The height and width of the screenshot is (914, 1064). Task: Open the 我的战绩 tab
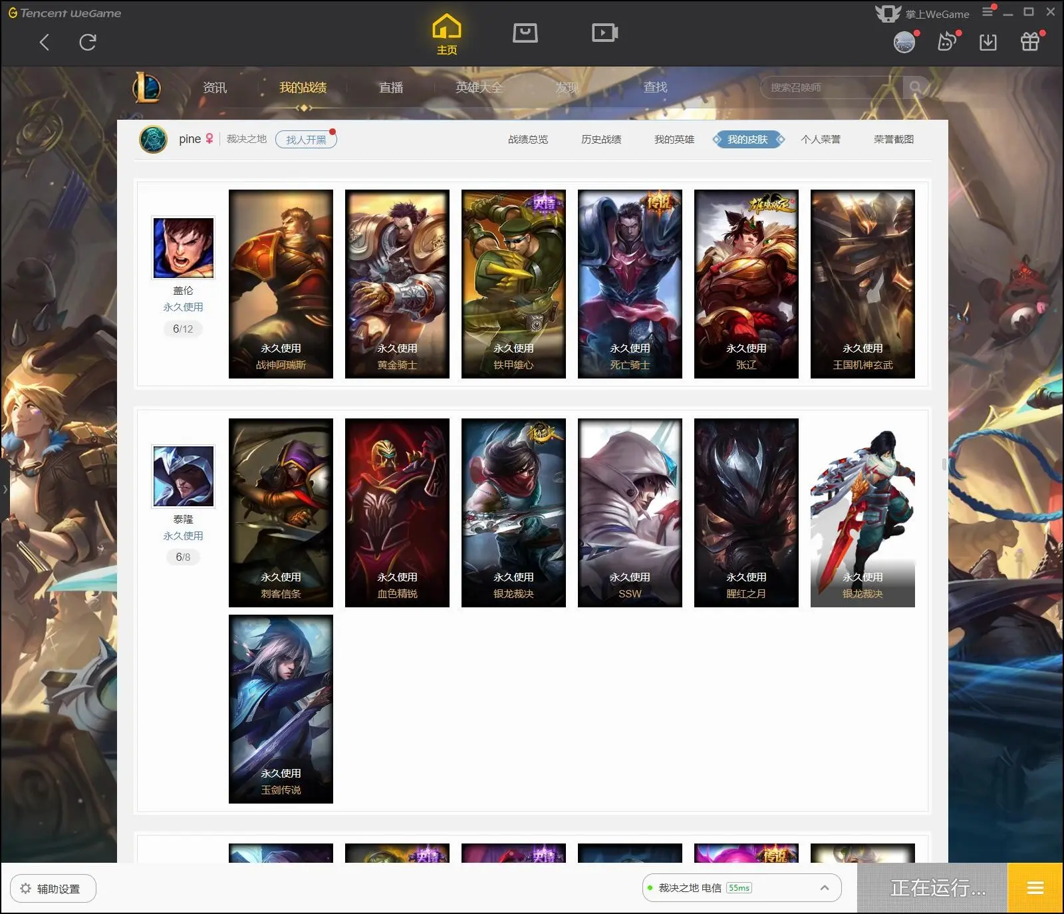(303, 87)
